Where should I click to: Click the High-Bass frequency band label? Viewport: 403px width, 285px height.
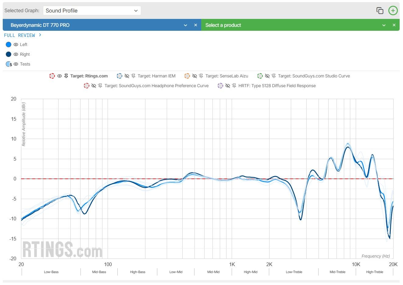pos(137,272)
